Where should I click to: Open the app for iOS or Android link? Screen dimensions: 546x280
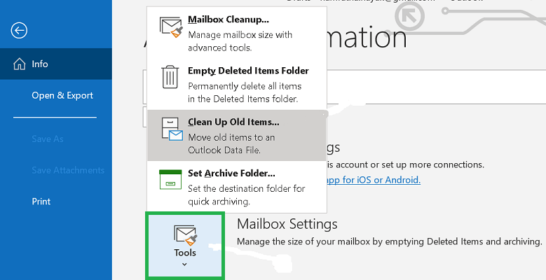point(374,180)
